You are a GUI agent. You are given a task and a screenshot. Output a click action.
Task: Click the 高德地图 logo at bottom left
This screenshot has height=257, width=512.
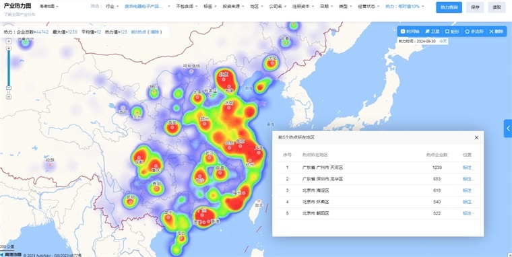[11, 254]
